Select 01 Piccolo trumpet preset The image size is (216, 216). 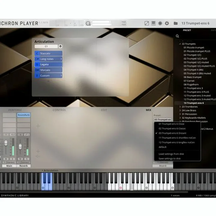[x=194, y=47]
